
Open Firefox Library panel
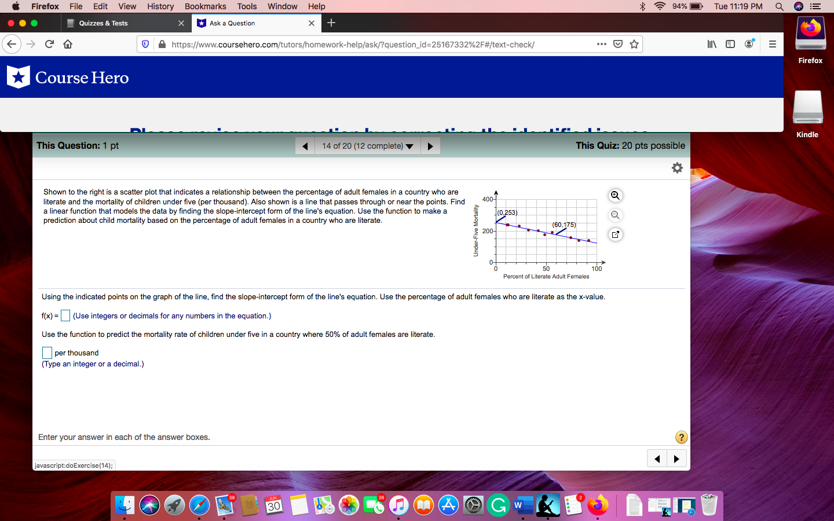tap(712, 44)
